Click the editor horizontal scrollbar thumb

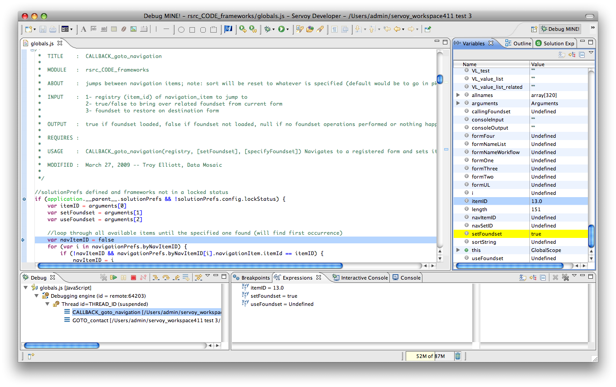click(x=190, y=266)
